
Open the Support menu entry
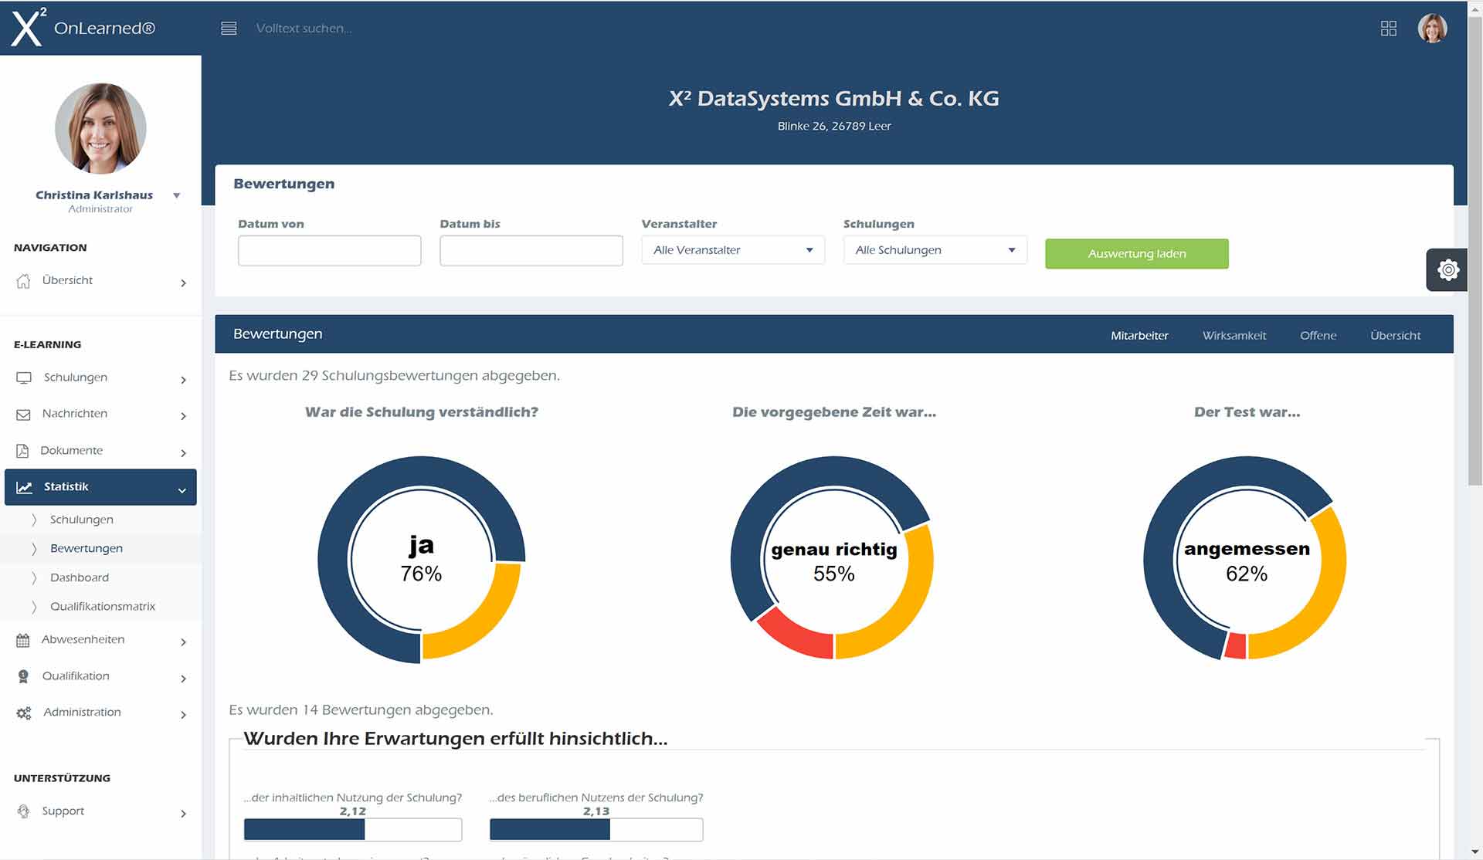tap(63, 811)
